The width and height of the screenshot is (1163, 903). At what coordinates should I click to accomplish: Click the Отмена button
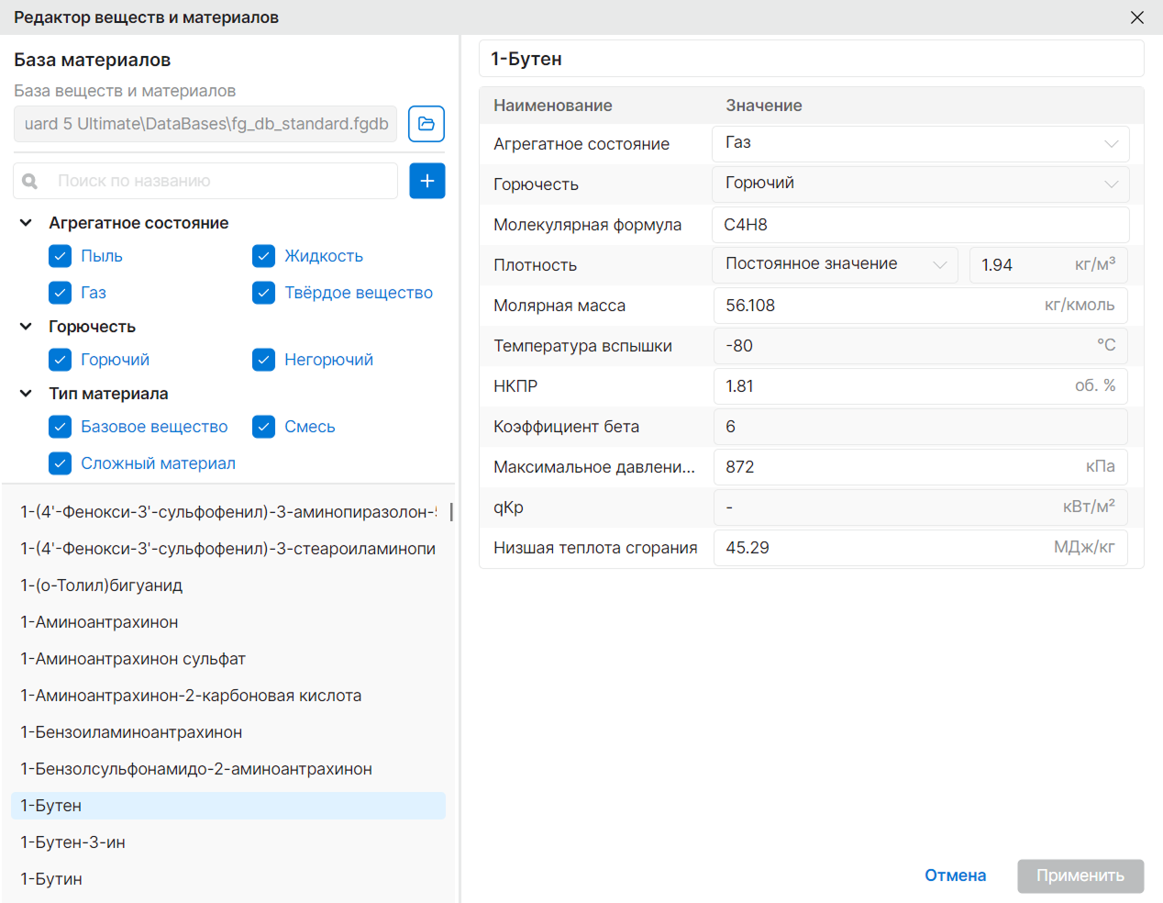click(956, 875)
